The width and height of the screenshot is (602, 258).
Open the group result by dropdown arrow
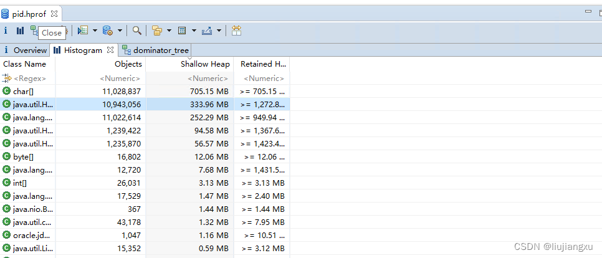point(169,31)
